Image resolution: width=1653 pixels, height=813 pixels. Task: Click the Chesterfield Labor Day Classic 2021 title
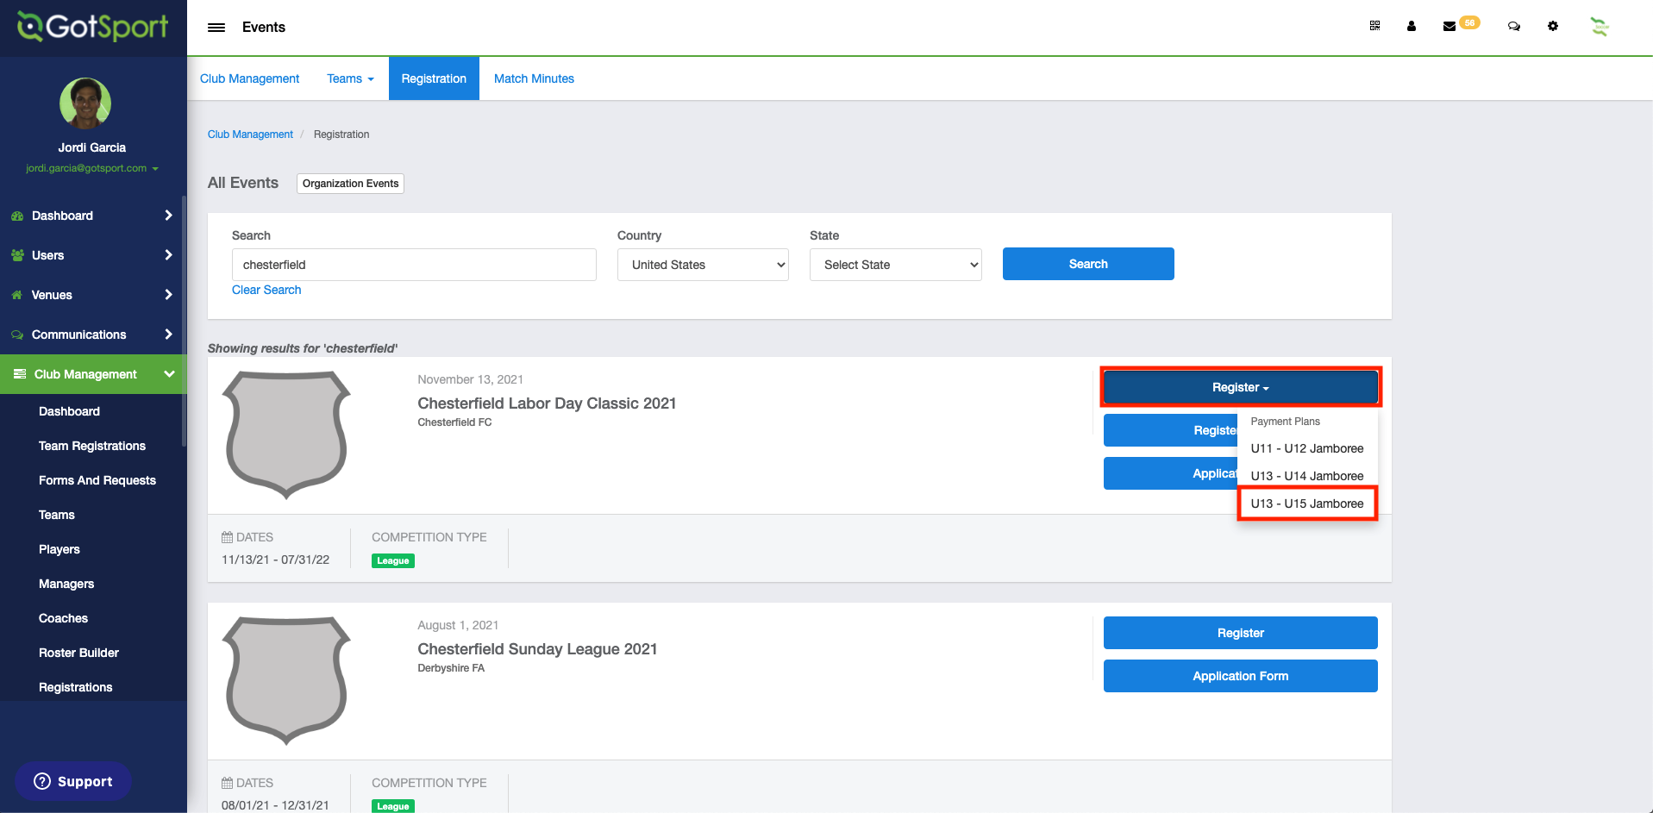coord(547,403)
